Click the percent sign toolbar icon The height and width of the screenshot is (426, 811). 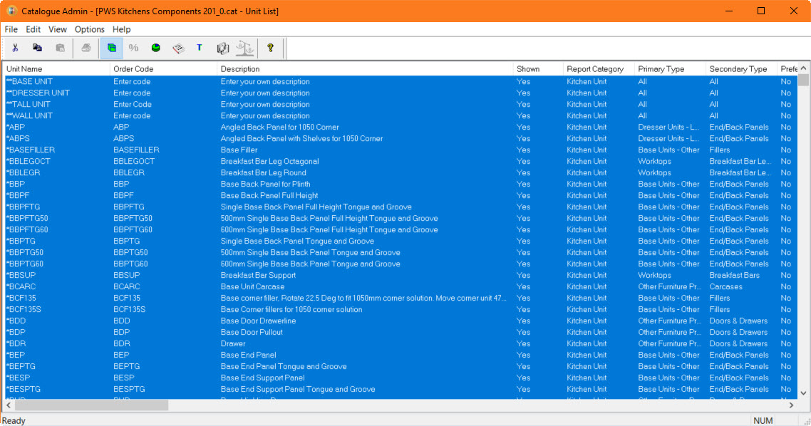133,48
